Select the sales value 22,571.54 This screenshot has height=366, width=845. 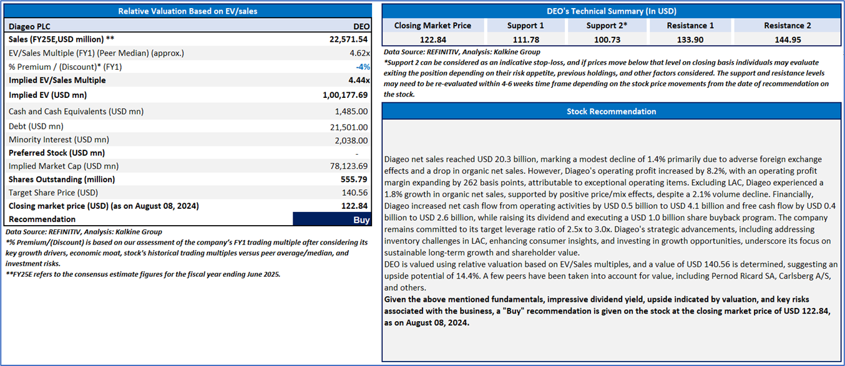349,39
